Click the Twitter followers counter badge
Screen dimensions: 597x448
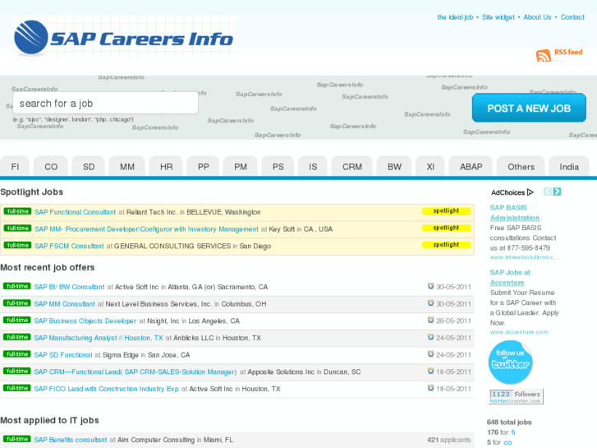[x=516, y=397]
